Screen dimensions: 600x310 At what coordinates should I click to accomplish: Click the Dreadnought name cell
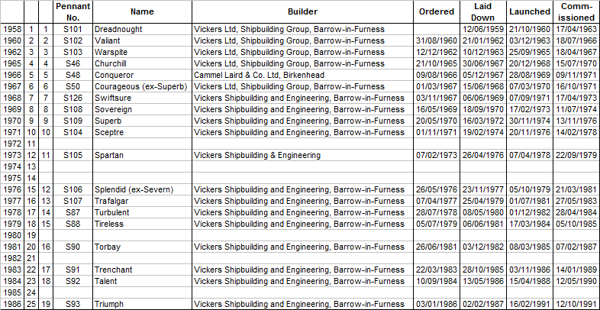click(x=142, y=29)
